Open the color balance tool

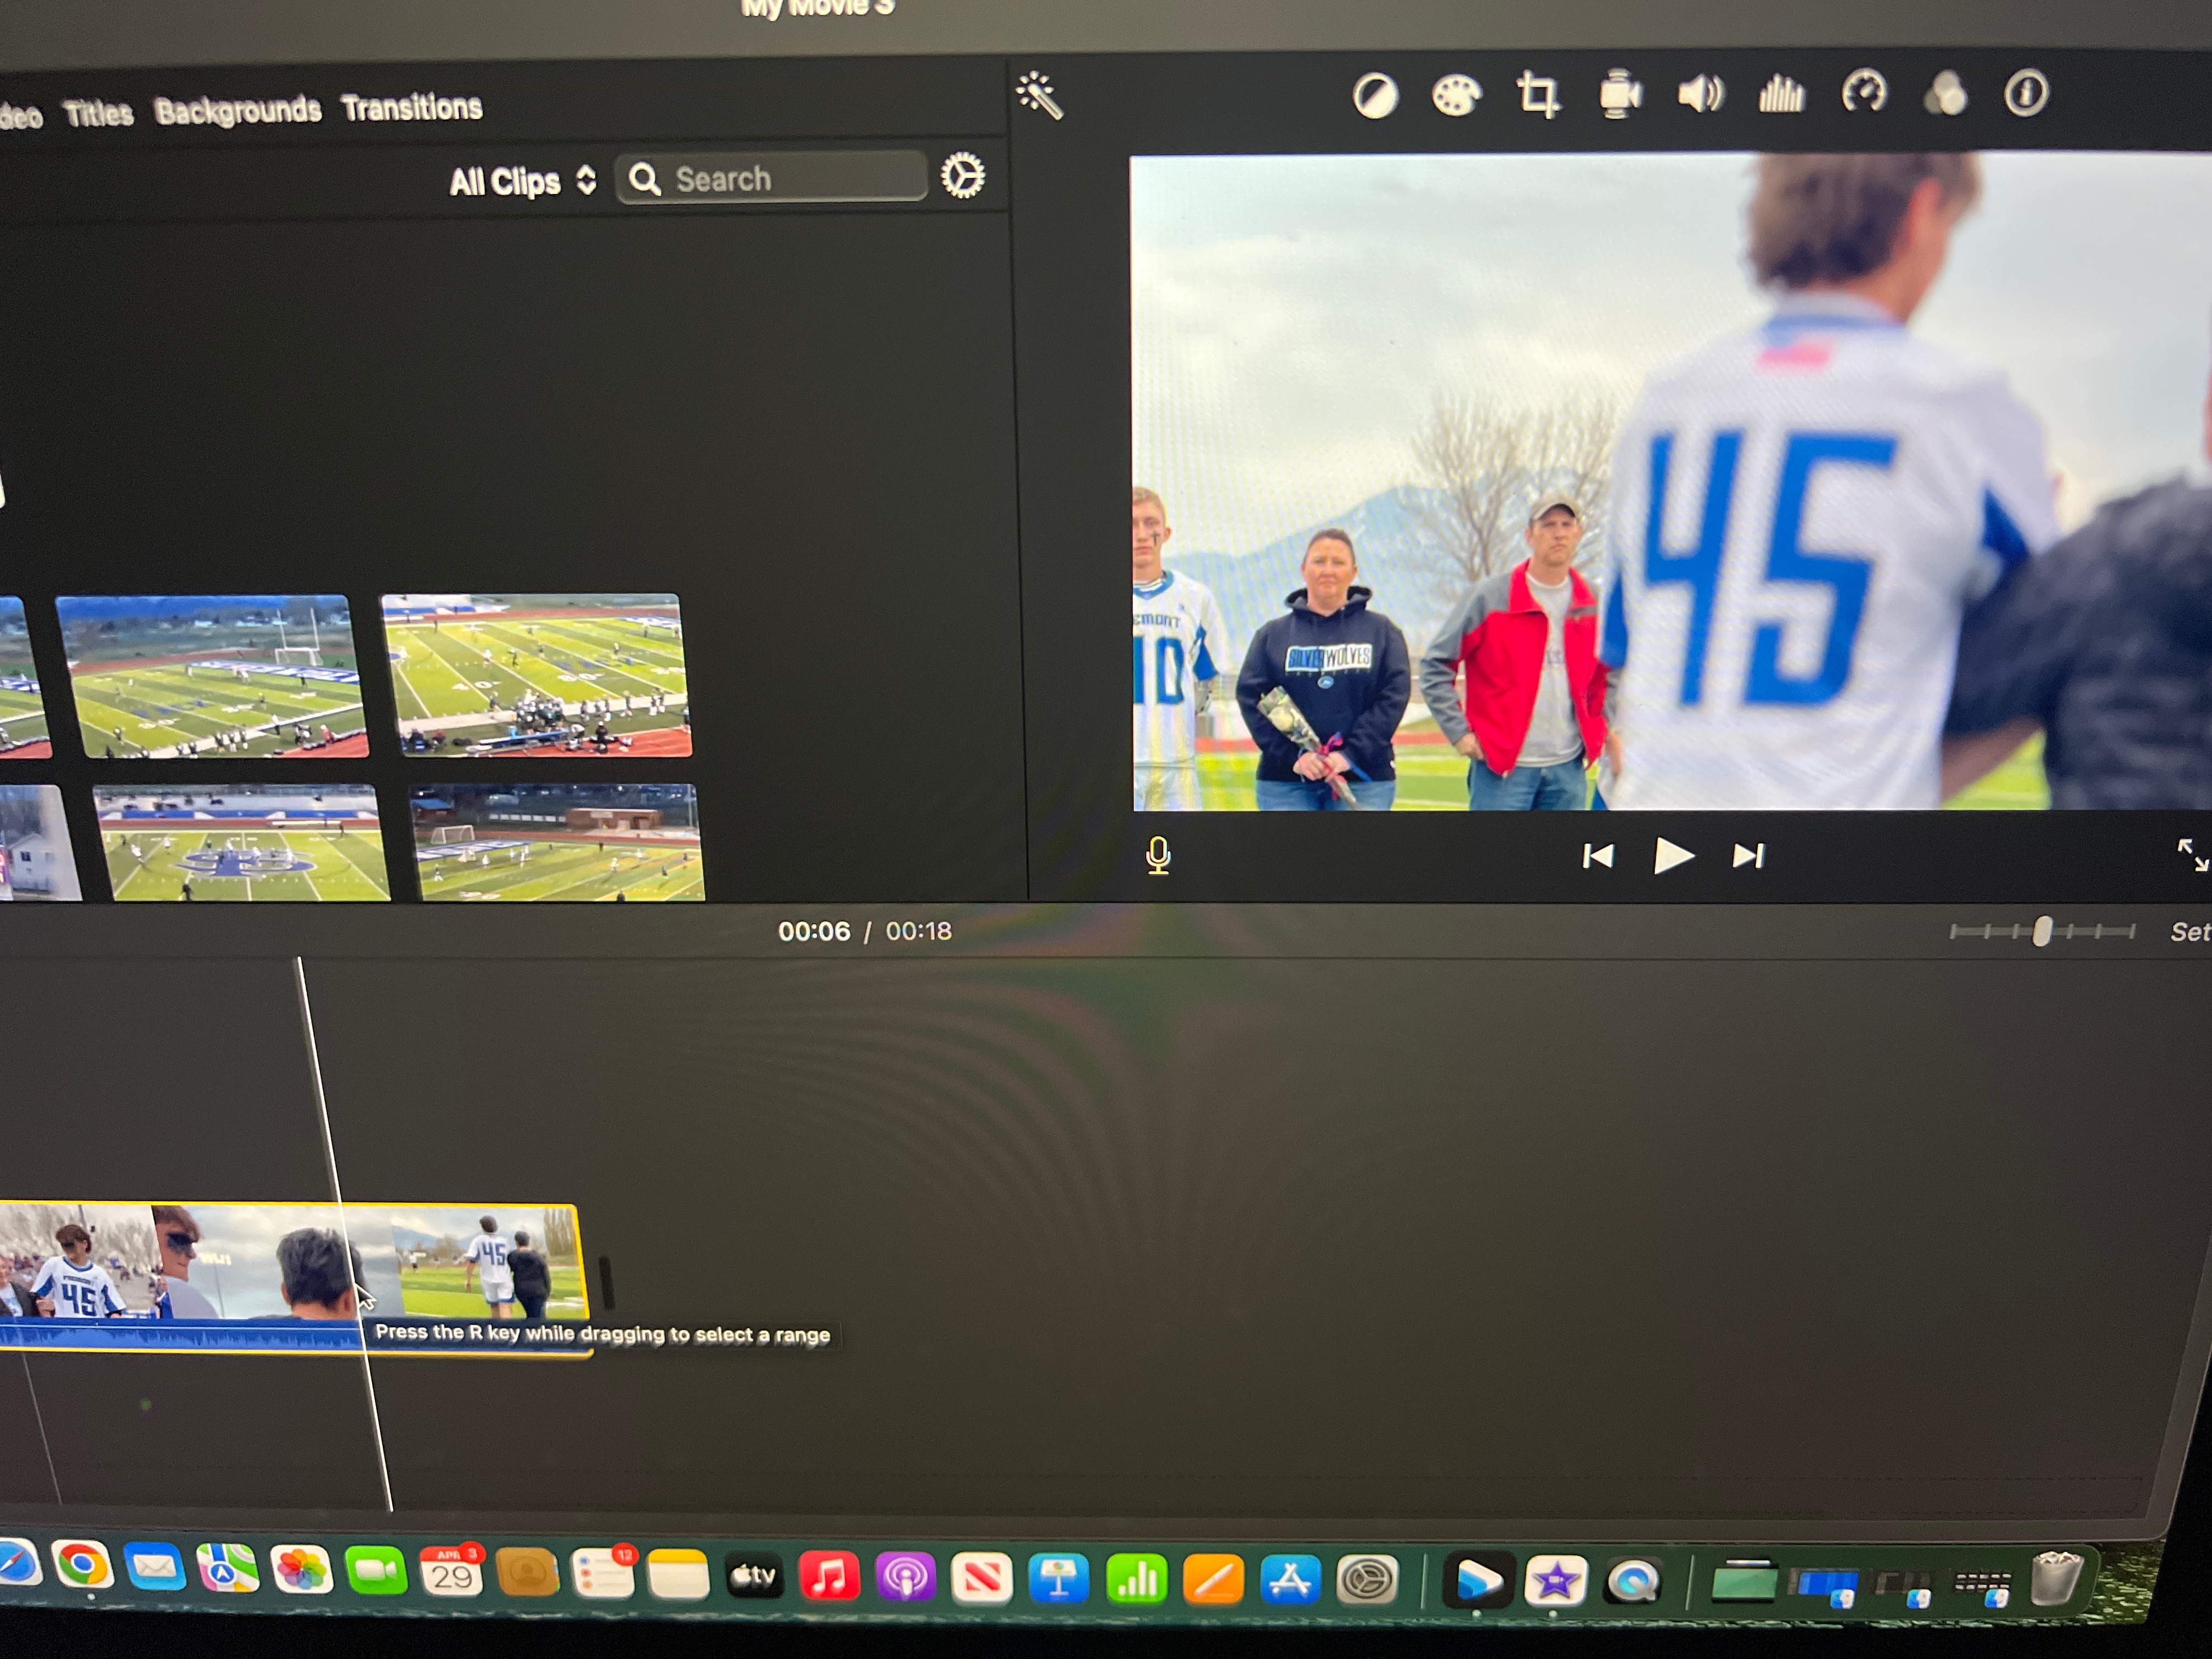[1375, 97]
